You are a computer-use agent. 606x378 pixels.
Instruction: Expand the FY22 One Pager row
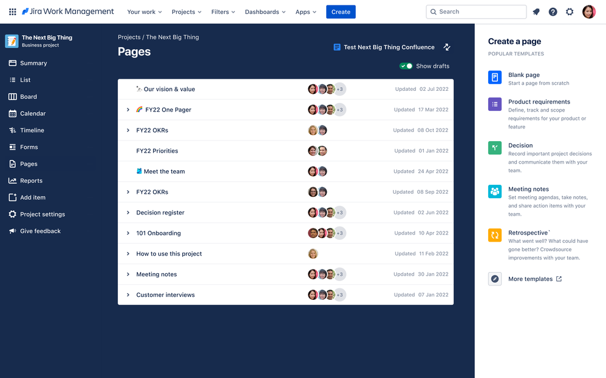pyautogui.click(x=128, y=110)
